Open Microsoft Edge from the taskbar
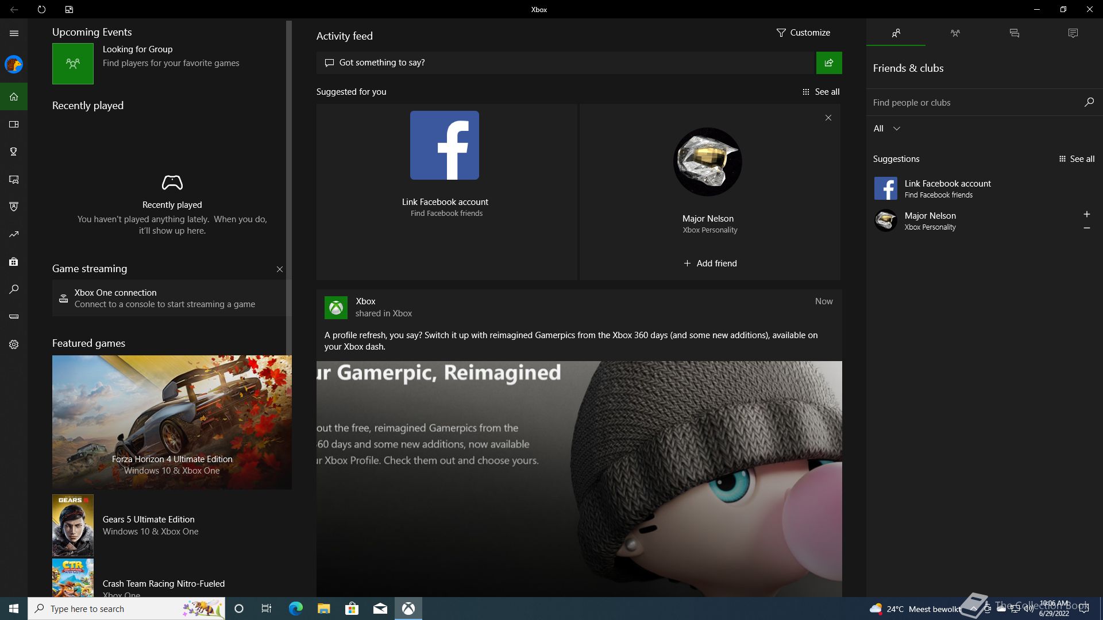1103x620 pixels. (295, 609)
